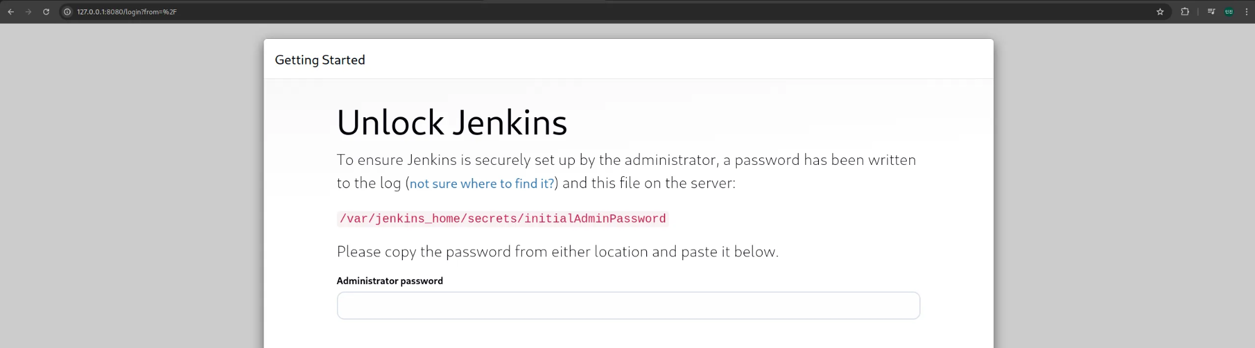
Task: Click the gray page background beside dialog
Action: pos(132,188)
